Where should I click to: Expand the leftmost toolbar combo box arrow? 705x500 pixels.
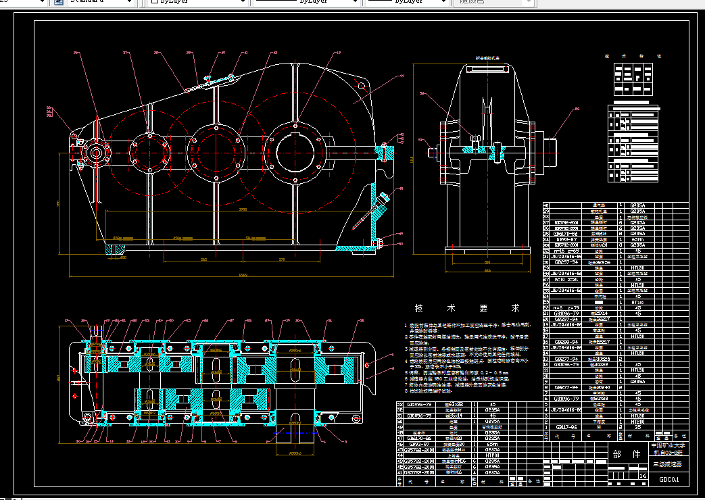coord(41,2)
